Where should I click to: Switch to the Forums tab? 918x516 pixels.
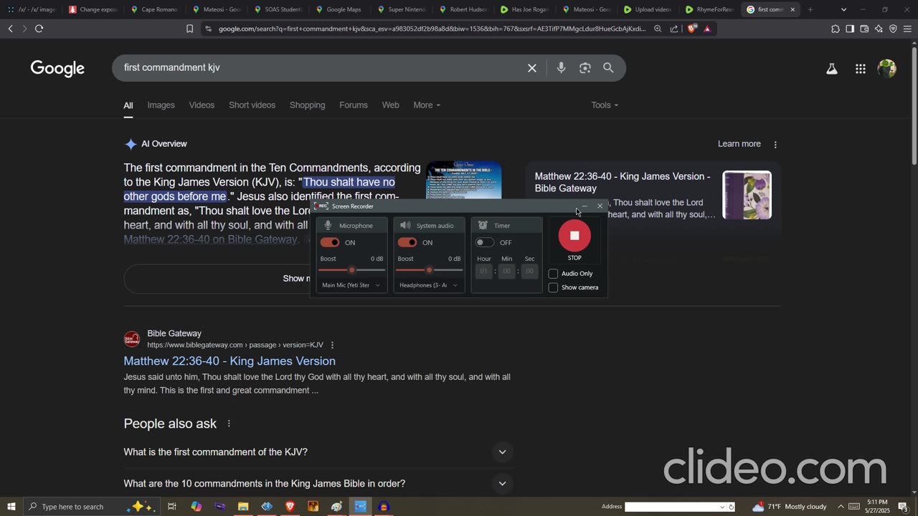pyautogui.click(x=354, y=105)
